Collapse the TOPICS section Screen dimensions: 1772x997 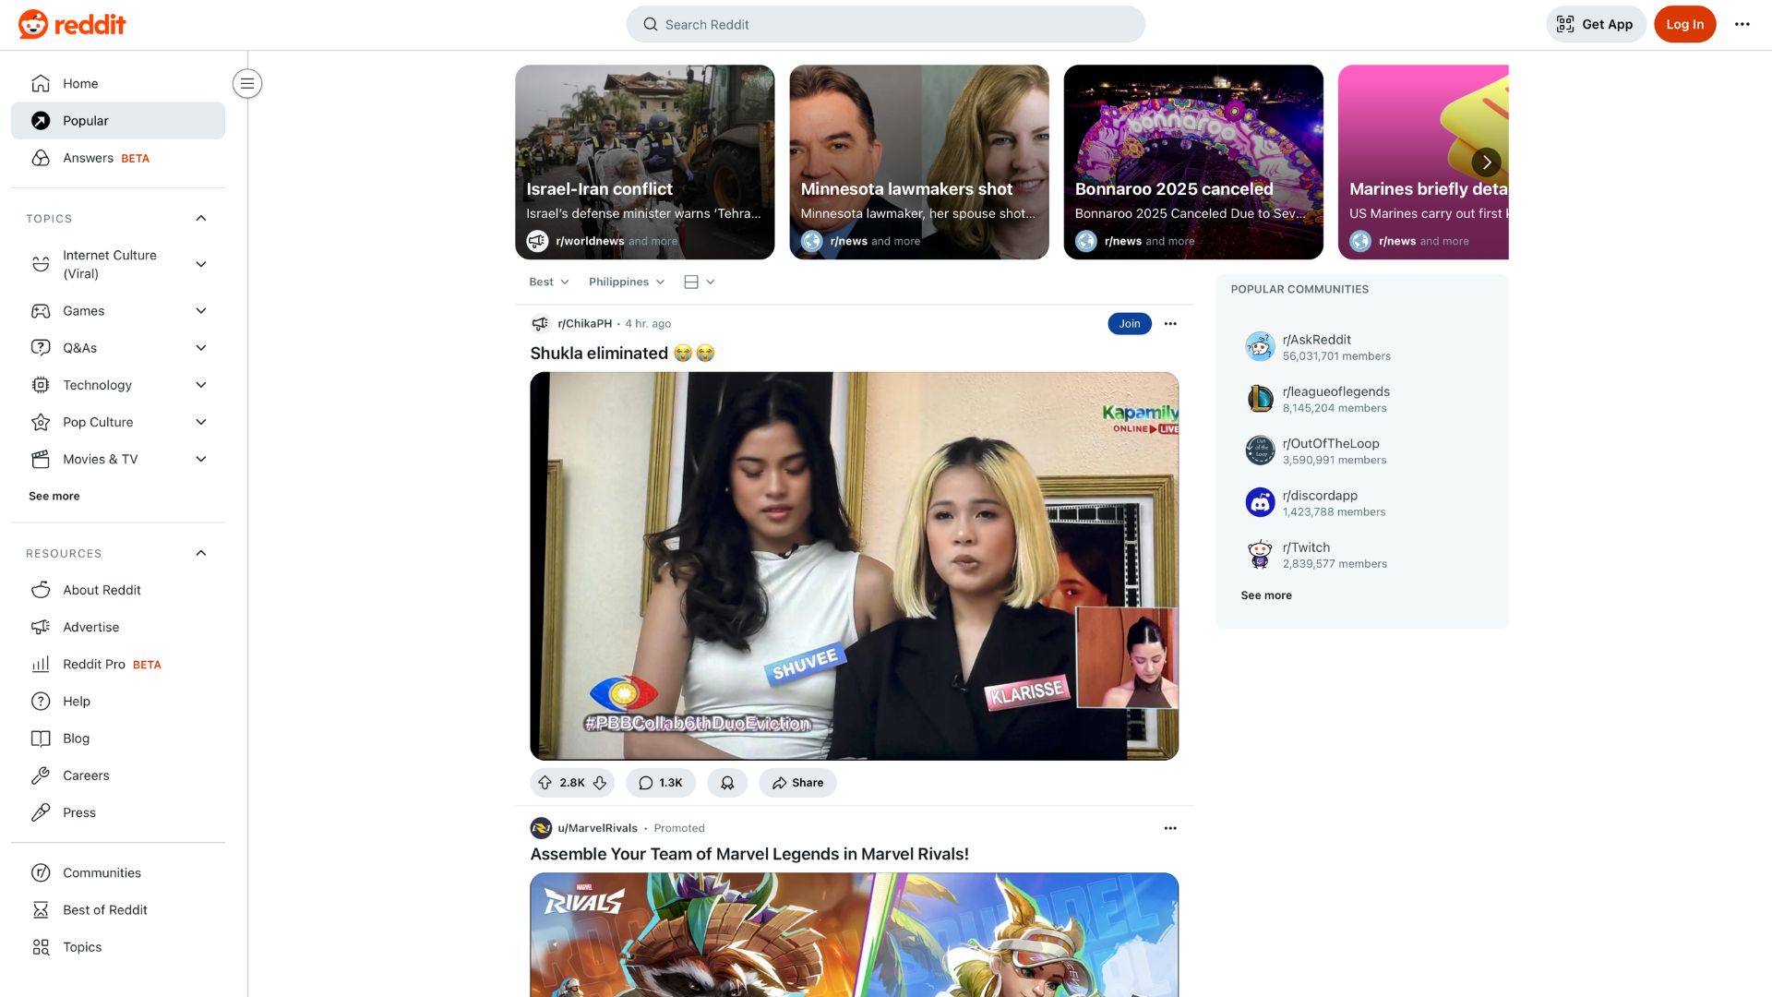201,218
